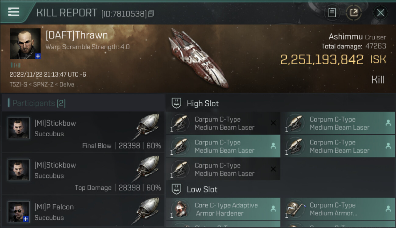Image resolution: width=396 pixels, height=228 pixels.
Task: Collapse the Low Slot section
Action: [176, 189]
